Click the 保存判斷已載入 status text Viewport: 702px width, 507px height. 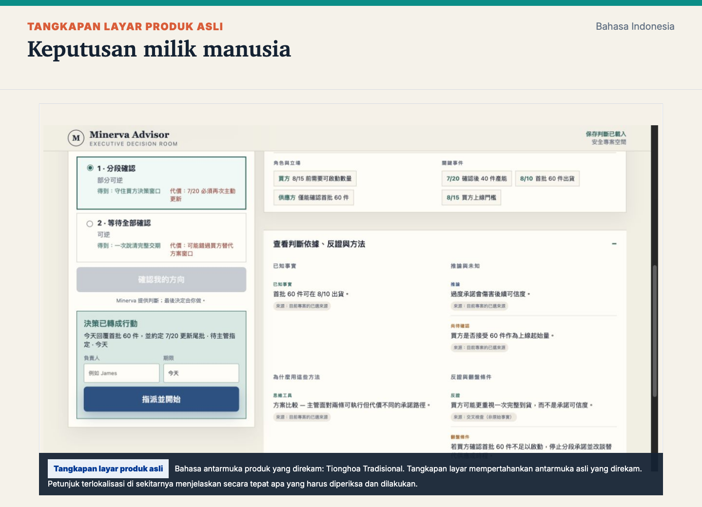pos(606,134)
